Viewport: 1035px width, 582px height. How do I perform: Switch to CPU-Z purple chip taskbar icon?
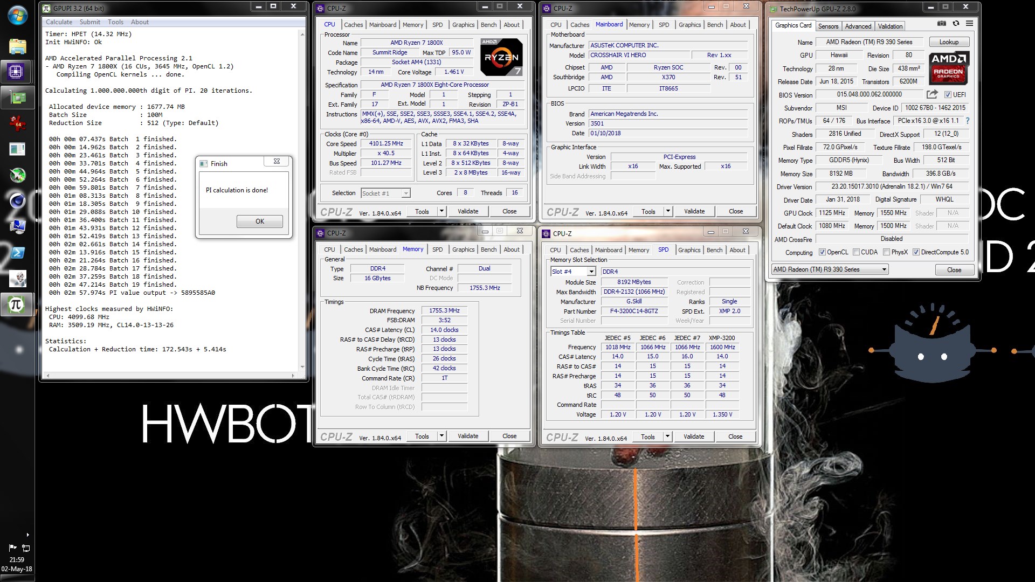pyautogui.click(x=16, y=72)
